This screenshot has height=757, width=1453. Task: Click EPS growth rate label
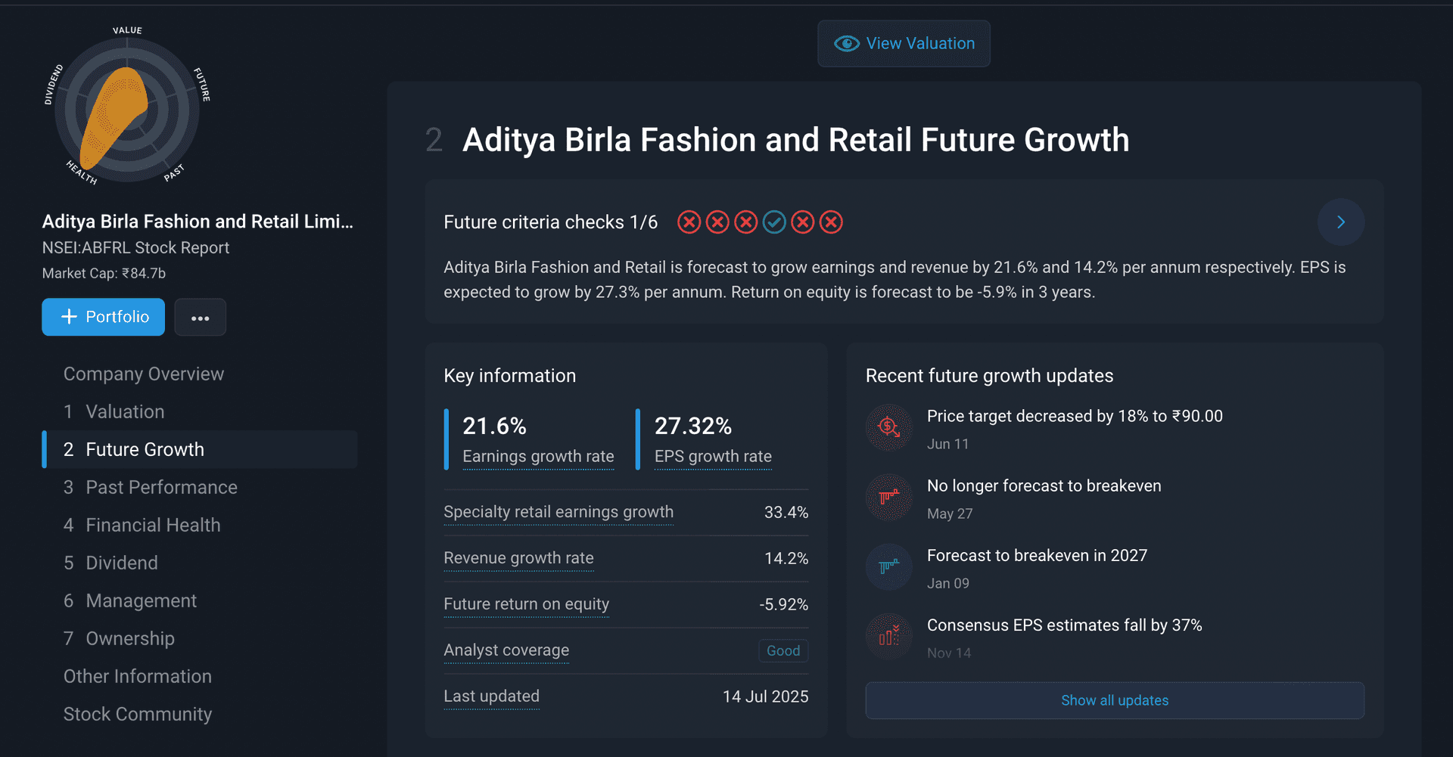713,457
